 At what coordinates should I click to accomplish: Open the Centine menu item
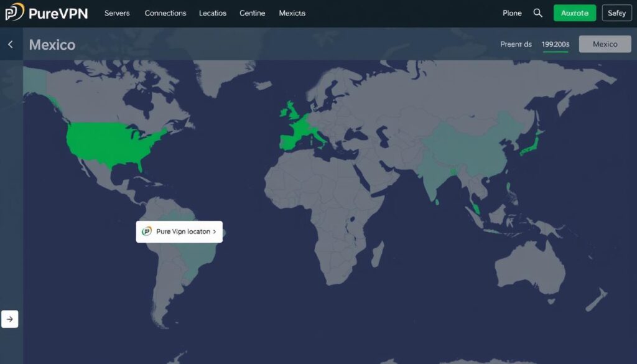tap(253, 13)
